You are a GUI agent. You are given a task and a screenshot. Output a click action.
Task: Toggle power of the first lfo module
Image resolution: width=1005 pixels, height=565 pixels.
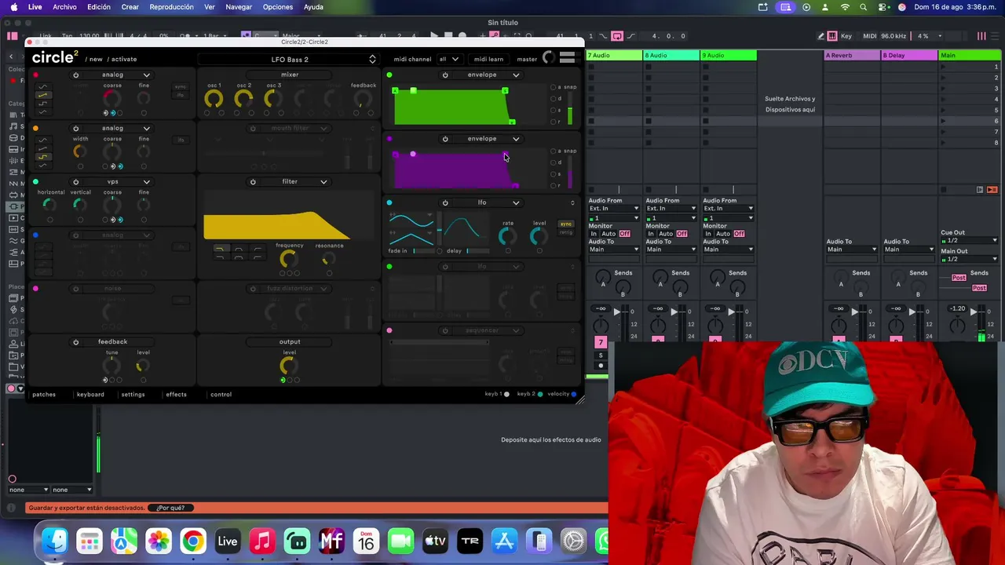[x=445, y=202]
